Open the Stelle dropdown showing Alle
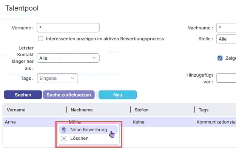 click(x=226, y=39)
